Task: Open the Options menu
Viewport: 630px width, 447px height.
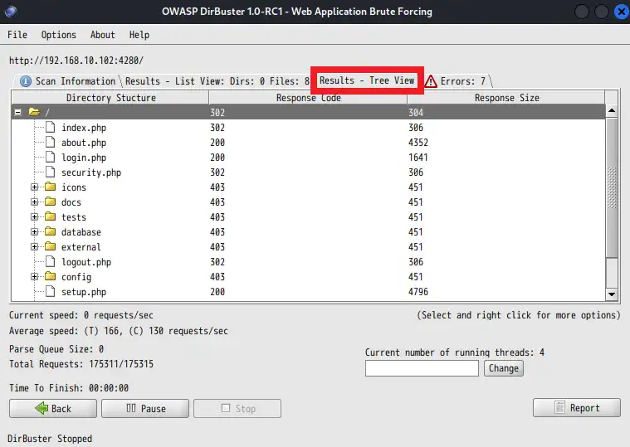Action: [58, 35]
